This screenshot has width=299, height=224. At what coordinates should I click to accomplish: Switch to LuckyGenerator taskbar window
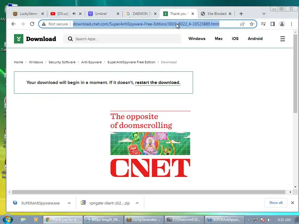point(144,220)
